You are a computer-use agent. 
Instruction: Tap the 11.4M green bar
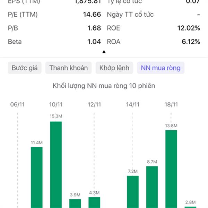click(37, 177)
